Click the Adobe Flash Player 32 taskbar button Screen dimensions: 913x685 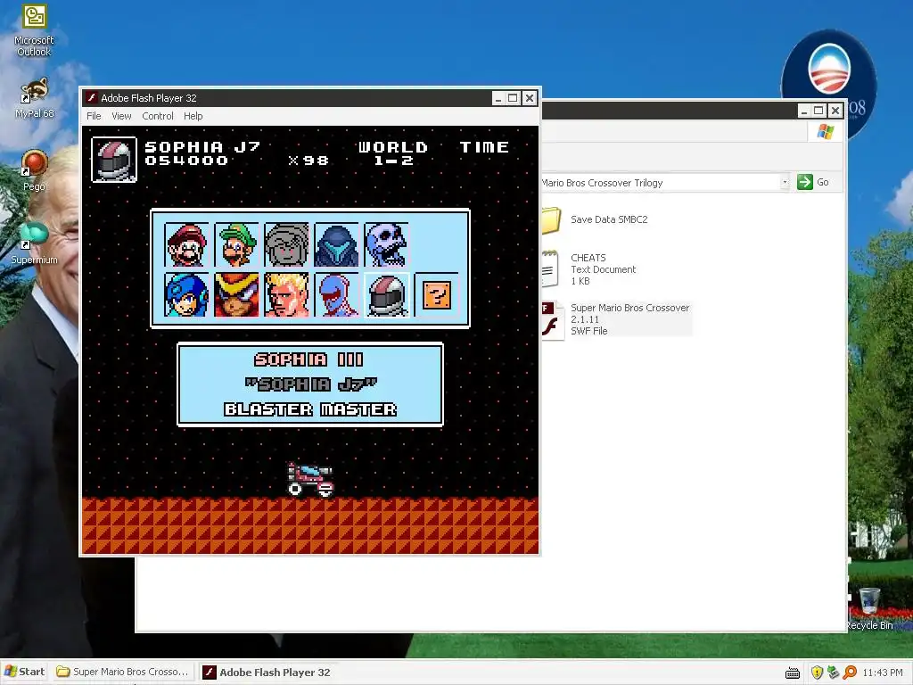pyautogui.click(x=267, y=673)
